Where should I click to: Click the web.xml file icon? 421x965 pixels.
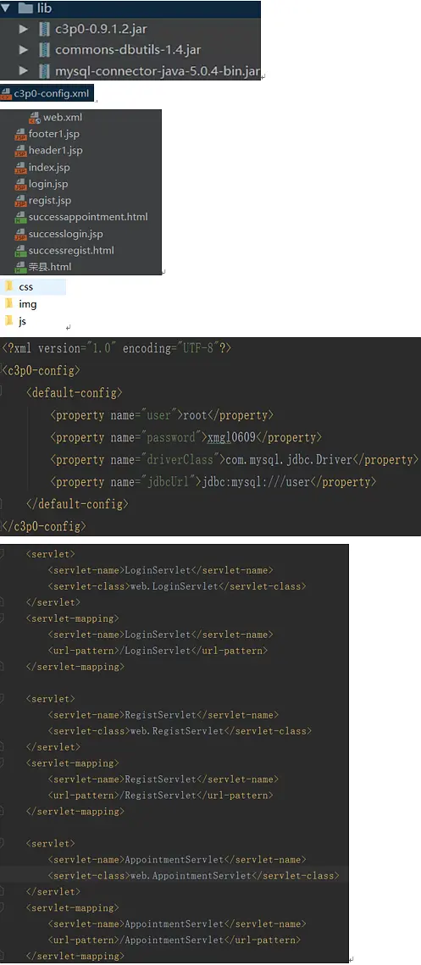point(35,118)
